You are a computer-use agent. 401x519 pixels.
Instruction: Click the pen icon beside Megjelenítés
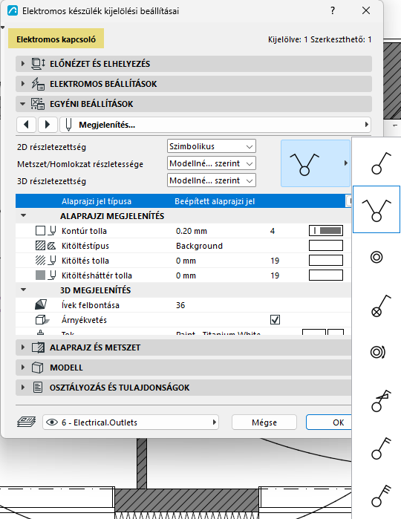[x=68, y=125]
